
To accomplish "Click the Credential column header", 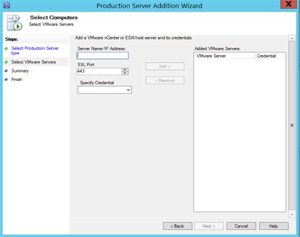I will (270, 56).
